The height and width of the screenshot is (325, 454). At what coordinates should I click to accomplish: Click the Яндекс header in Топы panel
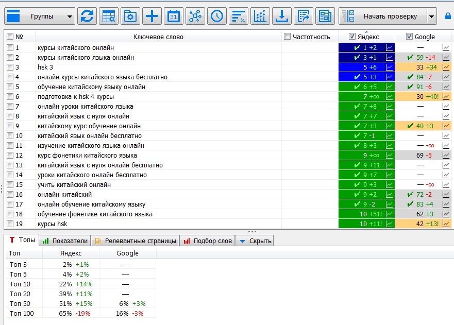(71, 253)
